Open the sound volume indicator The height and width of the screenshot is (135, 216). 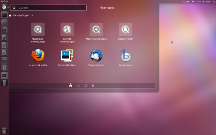click(193, 1)
